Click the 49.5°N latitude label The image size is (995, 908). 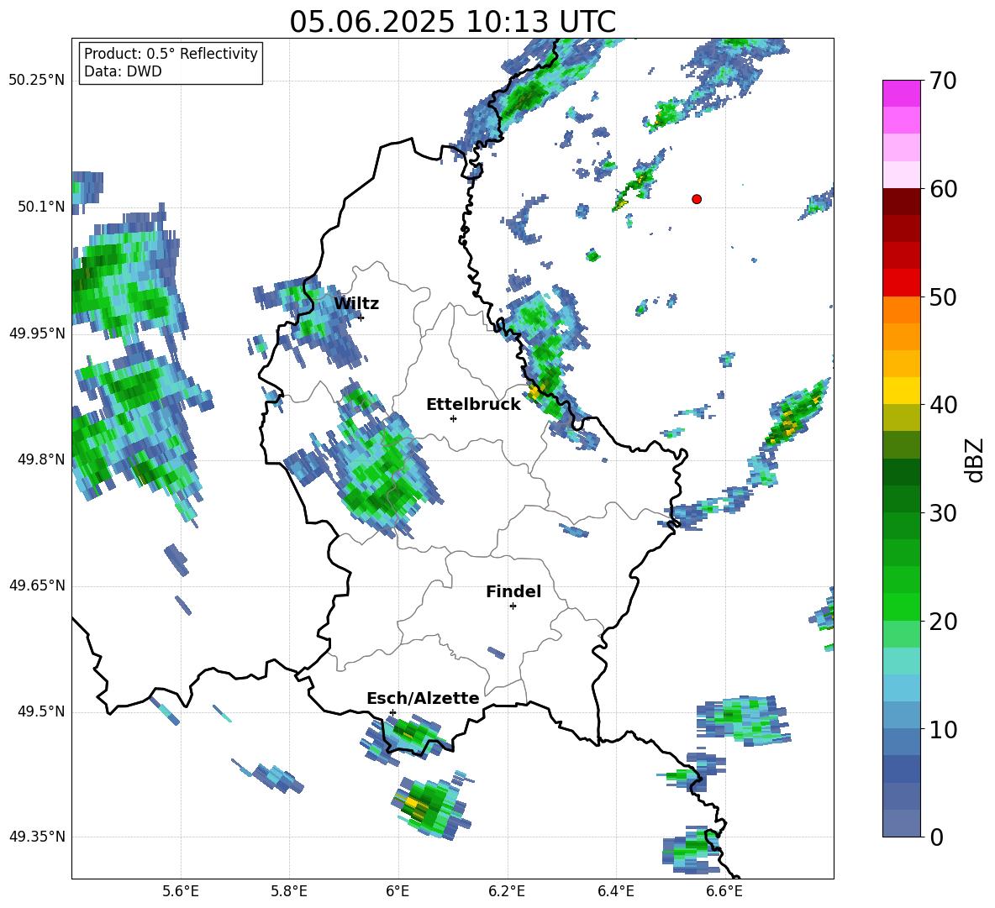pyautogui.click(x=41, y=711)
